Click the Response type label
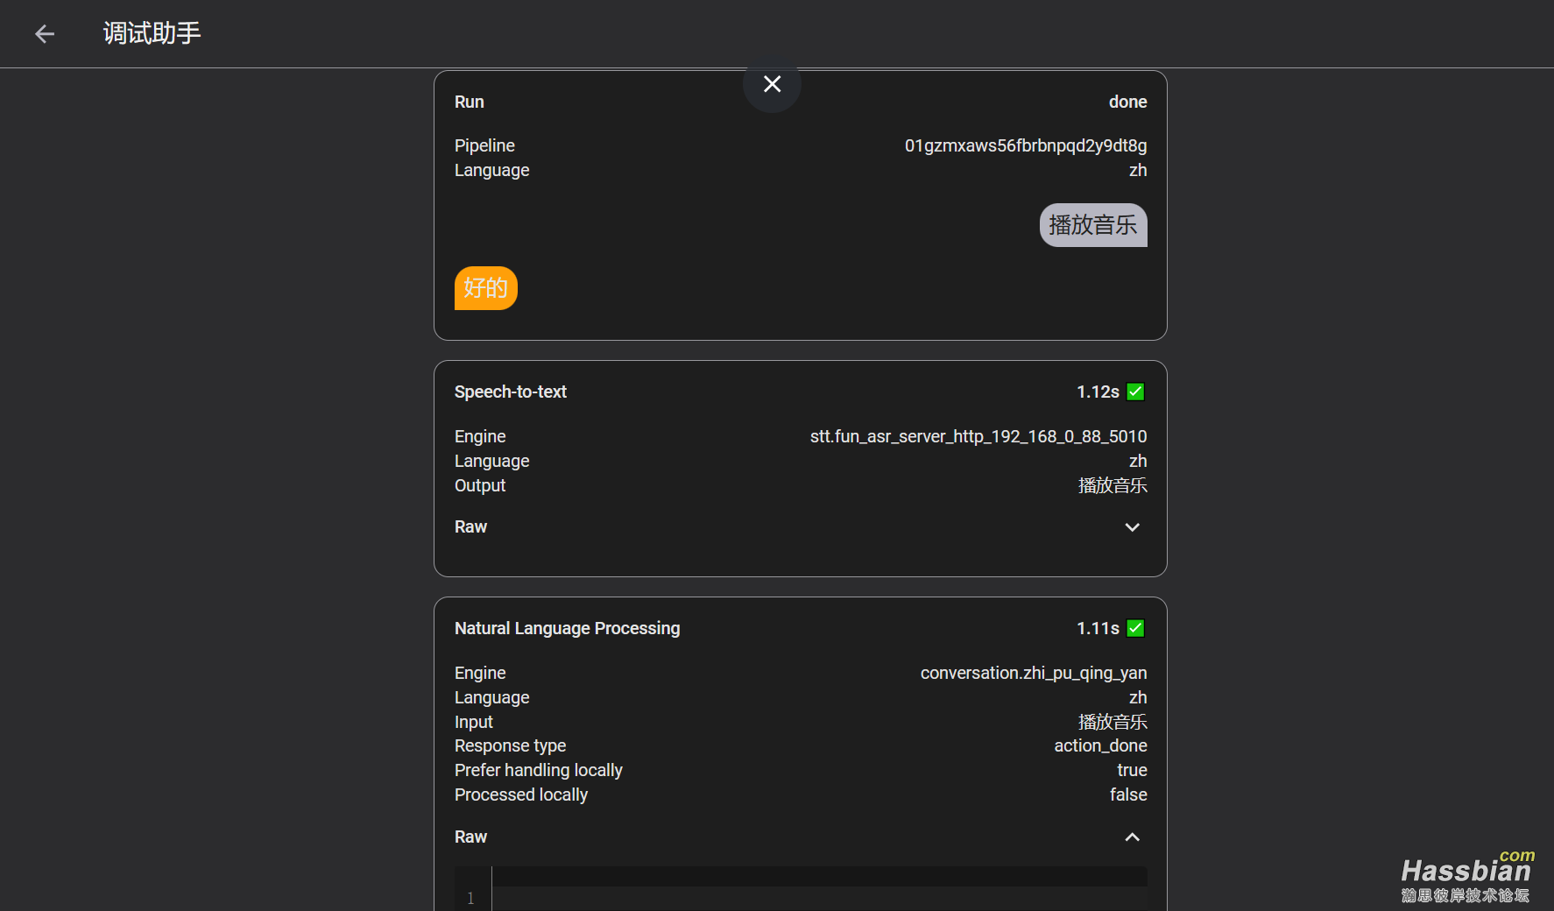1554x911 pixels. coord(511,745)
